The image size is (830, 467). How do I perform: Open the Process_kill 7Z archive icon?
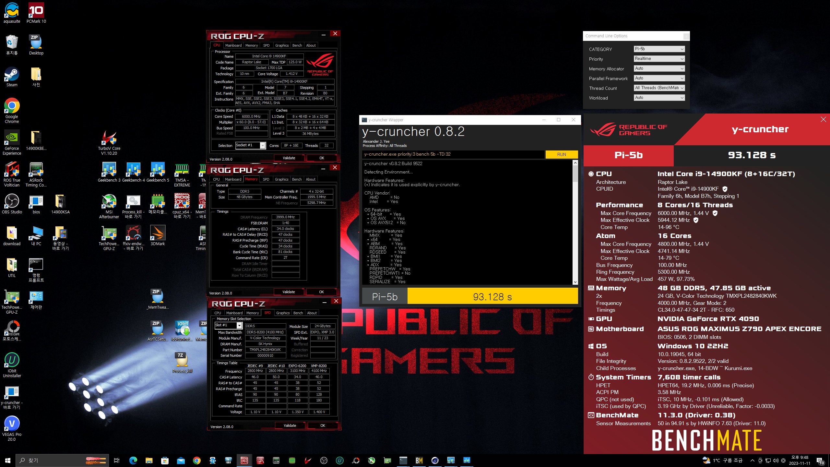point(182,363)
